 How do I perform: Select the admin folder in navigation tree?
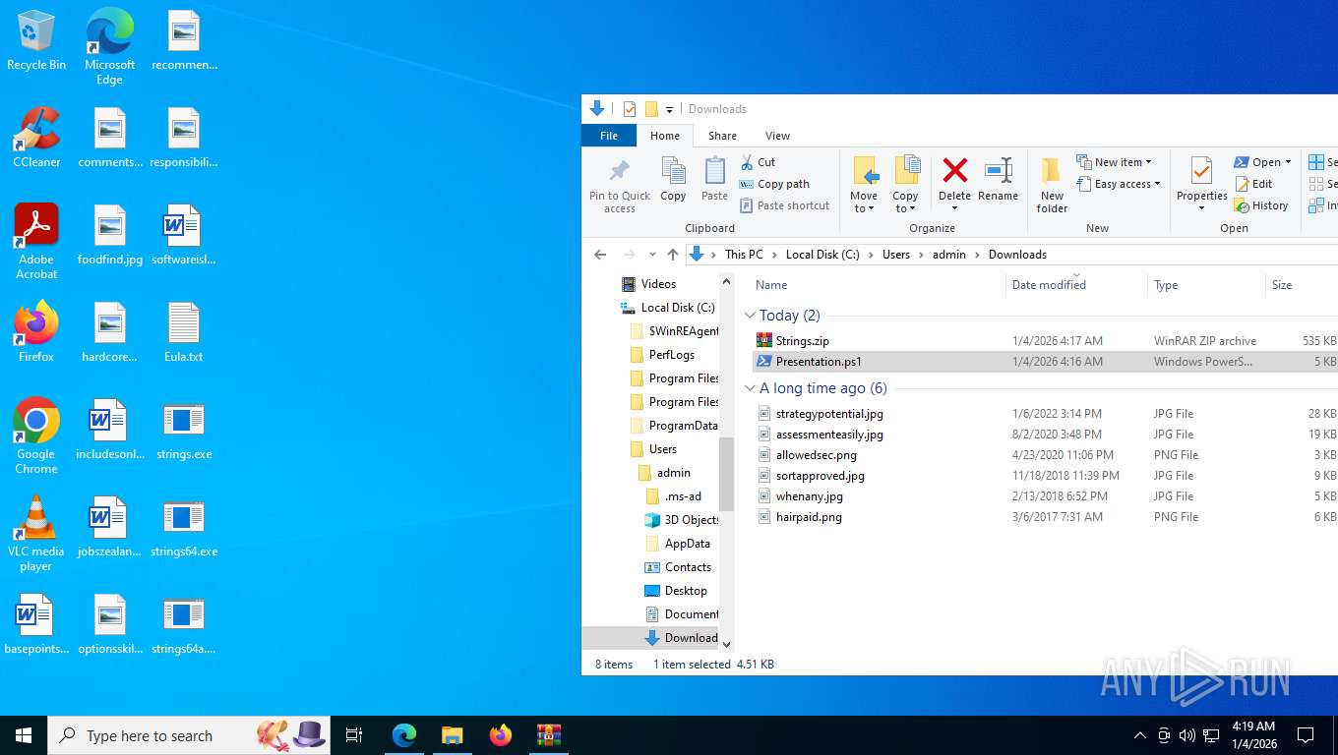click(x=673, y=473)
